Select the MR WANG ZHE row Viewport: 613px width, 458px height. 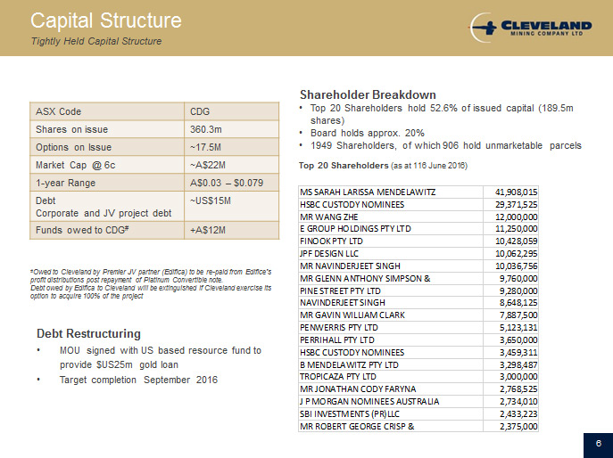pos(418,217)
